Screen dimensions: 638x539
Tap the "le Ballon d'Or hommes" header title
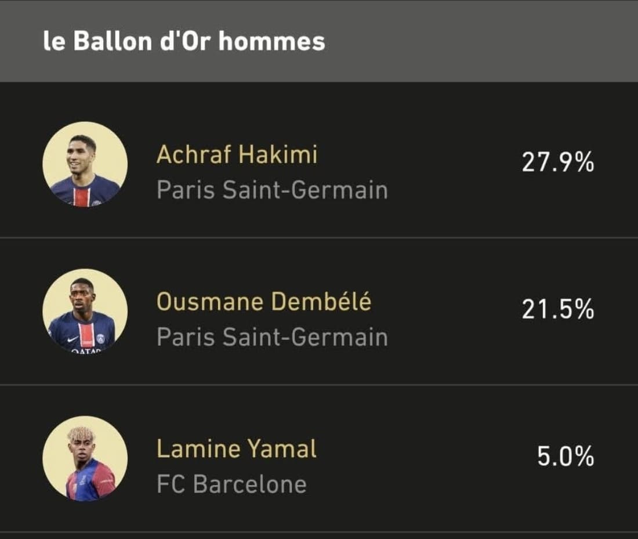pyautogui.click(x=184, y=41)
